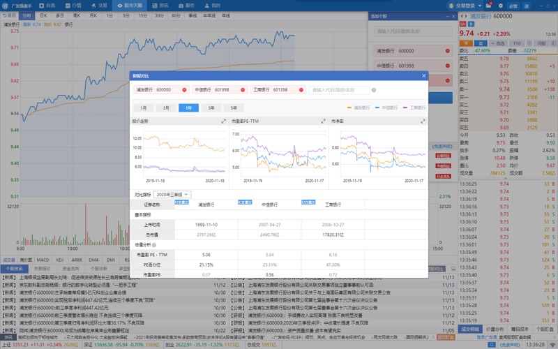Toggle the 工商银行 purple legend swatch

pos(406,108)
